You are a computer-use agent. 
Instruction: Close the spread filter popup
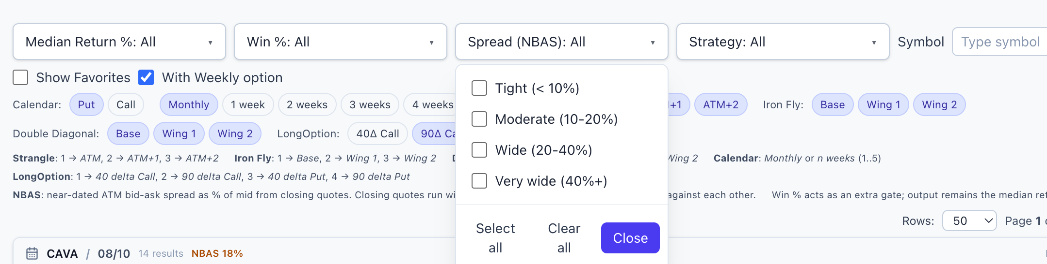click(630, 238)
